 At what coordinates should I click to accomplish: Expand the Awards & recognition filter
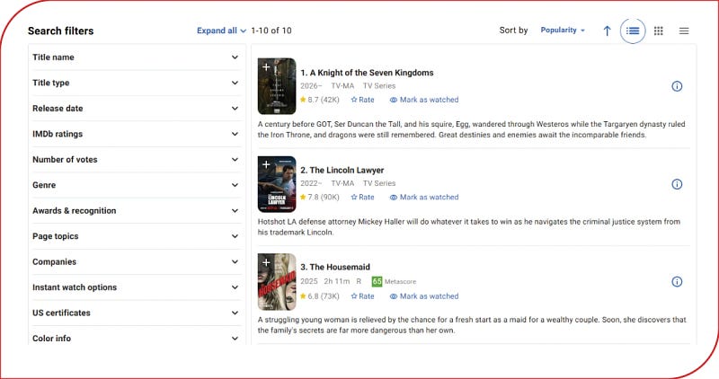coord(136,211)
